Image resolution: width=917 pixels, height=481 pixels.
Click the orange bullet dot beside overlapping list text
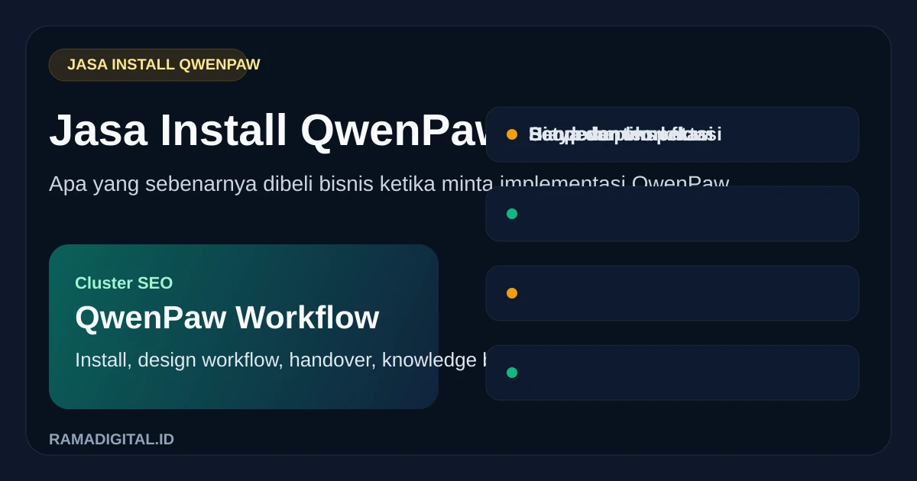(x=512, y=134)
